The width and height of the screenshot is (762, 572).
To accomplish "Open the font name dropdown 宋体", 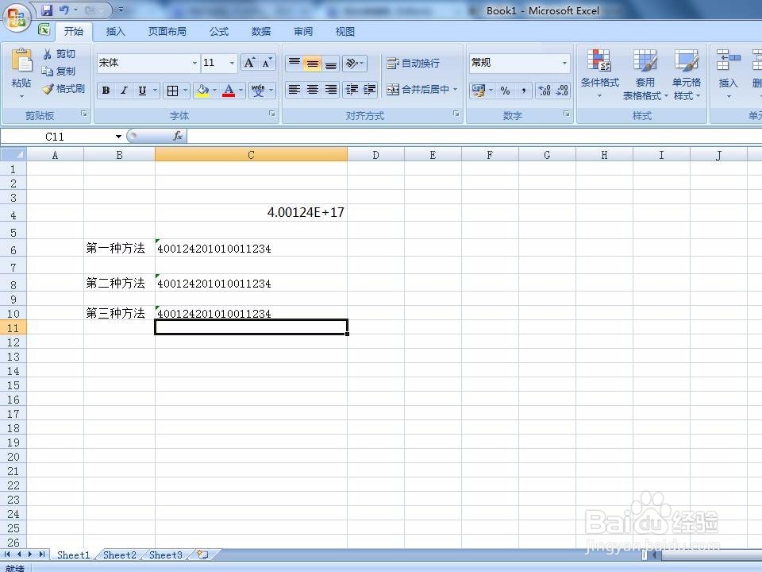I will tap(194, 63).
